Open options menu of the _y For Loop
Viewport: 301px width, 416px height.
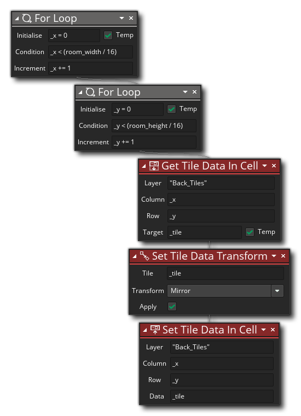[185, 92]
